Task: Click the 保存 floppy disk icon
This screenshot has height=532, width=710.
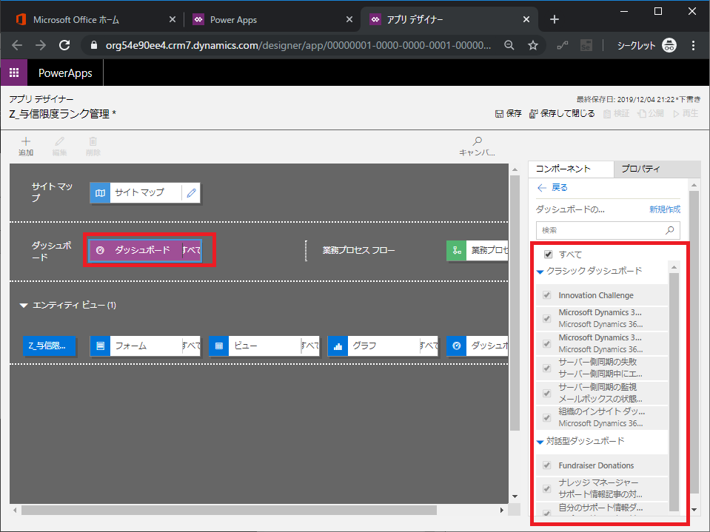Action: [x=499, y=113]
